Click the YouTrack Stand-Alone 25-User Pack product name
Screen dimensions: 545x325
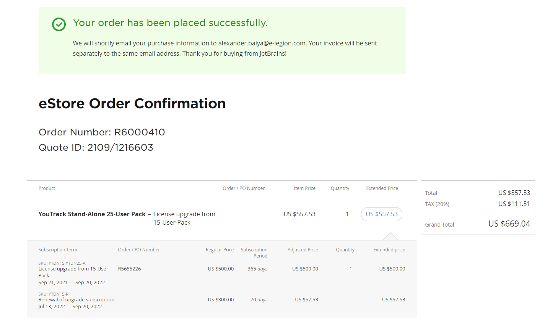tap(92, 214)
